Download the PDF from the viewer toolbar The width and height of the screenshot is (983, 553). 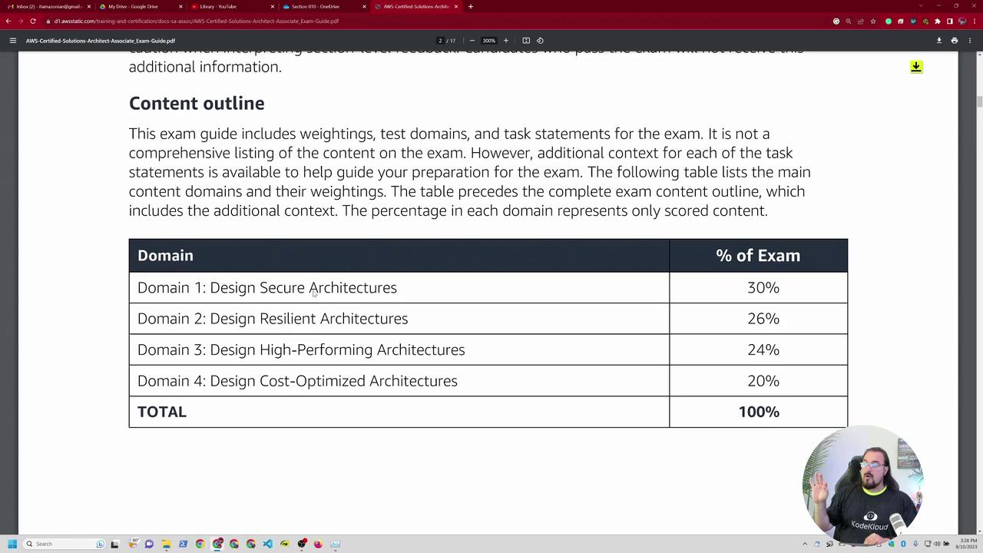(938, 41)
